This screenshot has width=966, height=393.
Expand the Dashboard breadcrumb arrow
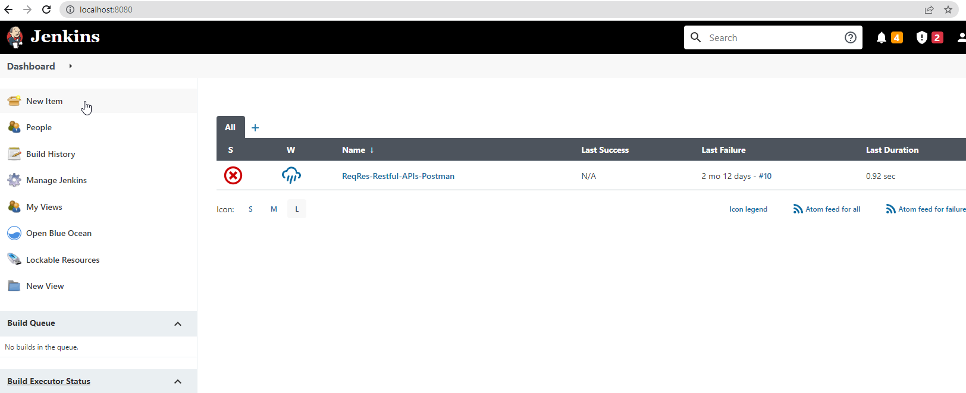pos(70,66)
